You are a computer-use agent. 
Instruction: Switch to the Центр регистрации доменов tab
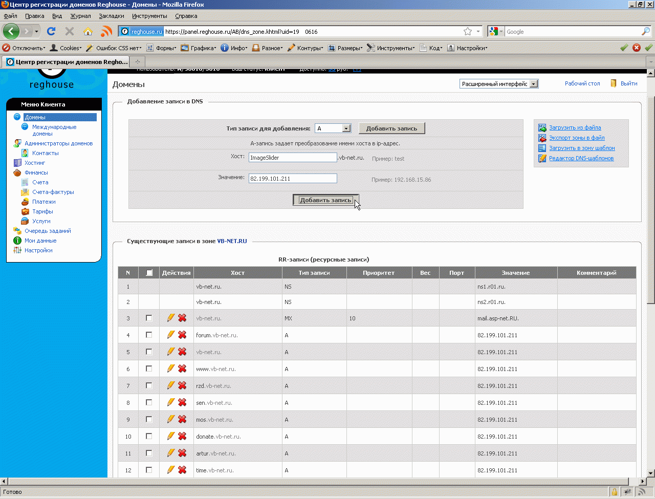point(66,62)
